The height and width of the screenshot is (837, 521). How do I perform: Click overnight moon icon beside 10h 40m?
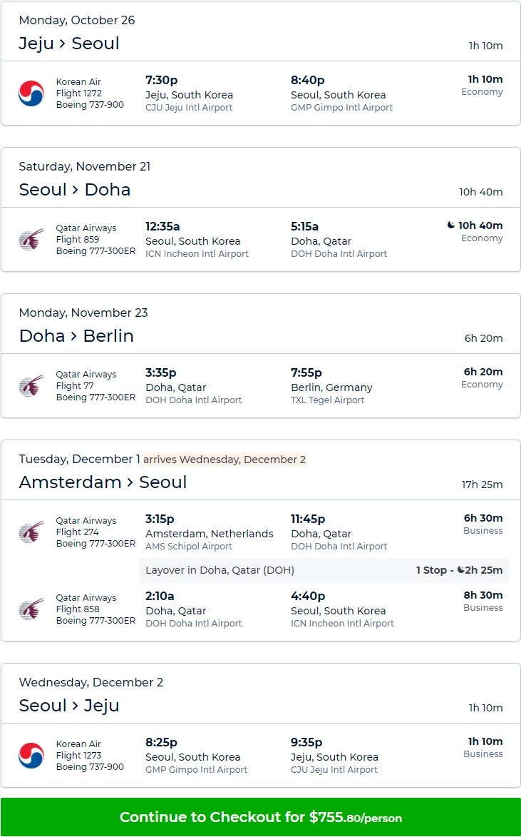point(451,225)
